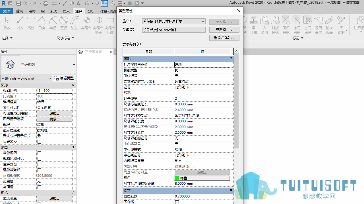The image size is (364, 204).
Task: Open the 三维视图 view selector dropdown
Action: pyautogui.click(x=26, y=78)
